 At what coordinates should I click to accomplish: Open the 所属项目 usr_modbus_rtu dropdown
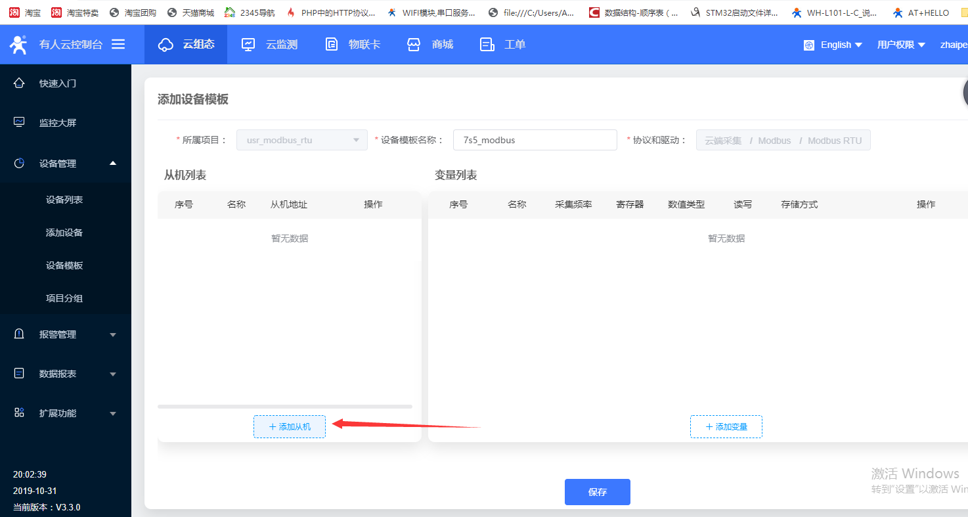click(301, 140)
